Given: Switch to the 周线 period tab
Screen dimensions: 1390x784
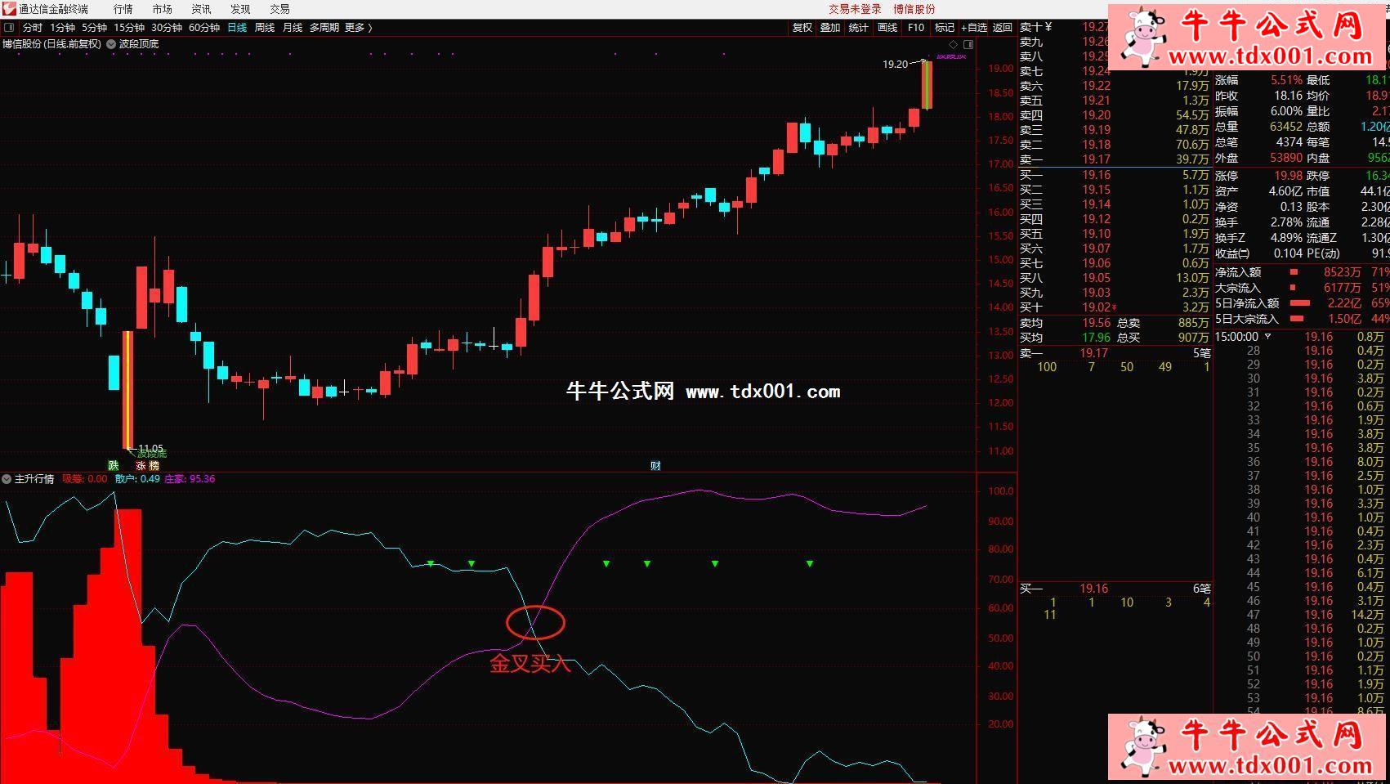Looking at the screenshot, I should 265,28.
